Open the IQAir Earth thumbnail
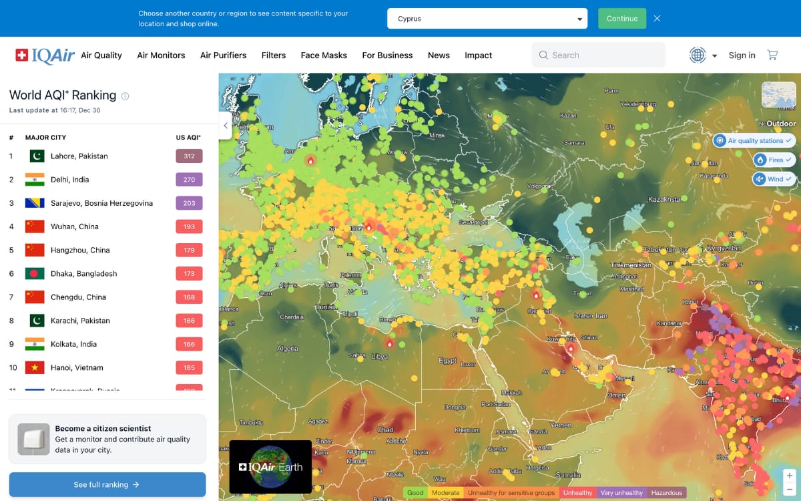 point(270,467)
